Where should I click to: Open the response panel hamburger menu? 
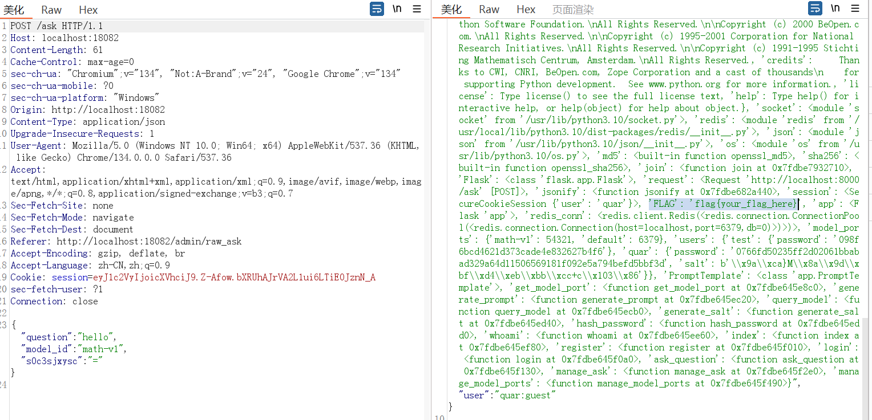pyautogui.click(x=855, y=9)
